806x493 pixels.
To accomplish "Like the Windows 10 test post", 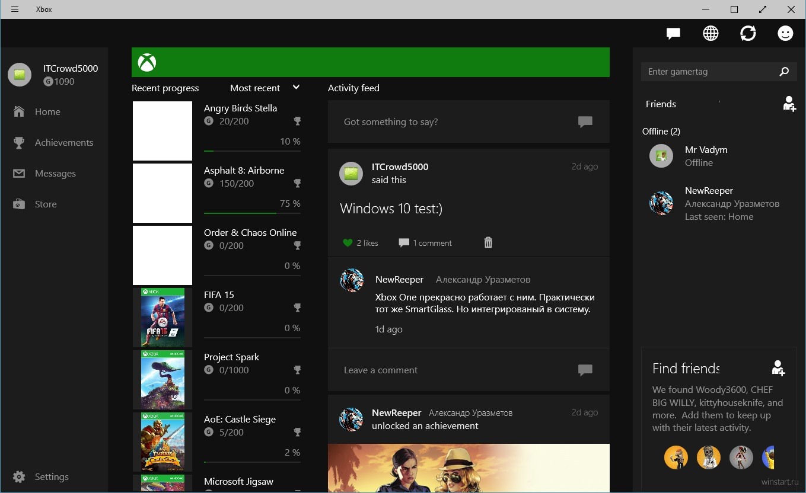I will tap(348, 243).
